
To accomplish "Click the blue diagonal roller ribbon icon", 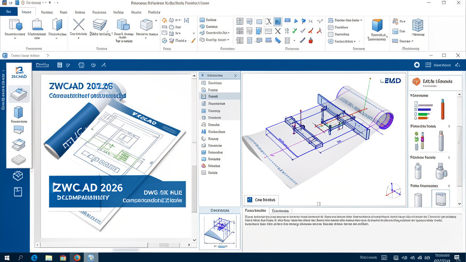I will click(x=278, y=40).
